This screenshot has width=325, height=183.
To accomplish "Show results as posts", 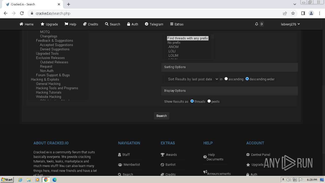I will tap(209, 101).
